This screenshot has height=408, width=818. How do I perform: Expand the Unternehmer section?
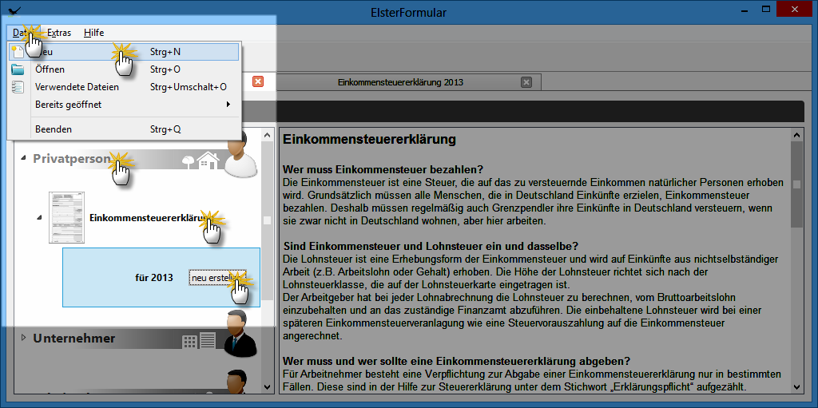tap(23, 338)
